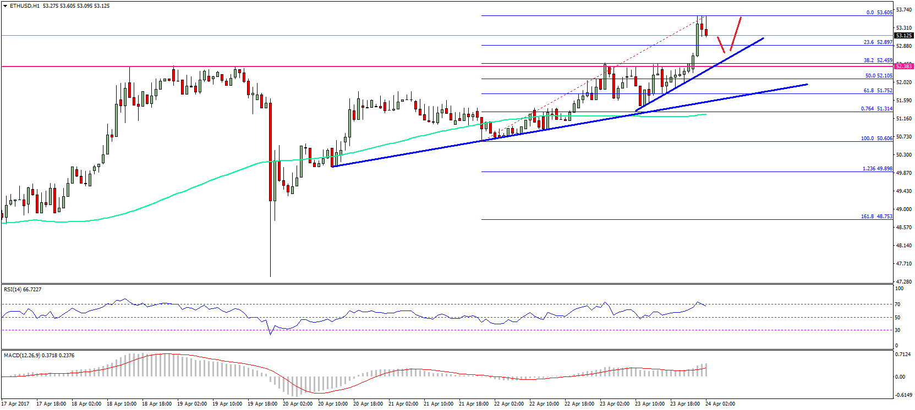Click the pink 52.383 price level tag
The image size is (915, 410).
(903, 67)
